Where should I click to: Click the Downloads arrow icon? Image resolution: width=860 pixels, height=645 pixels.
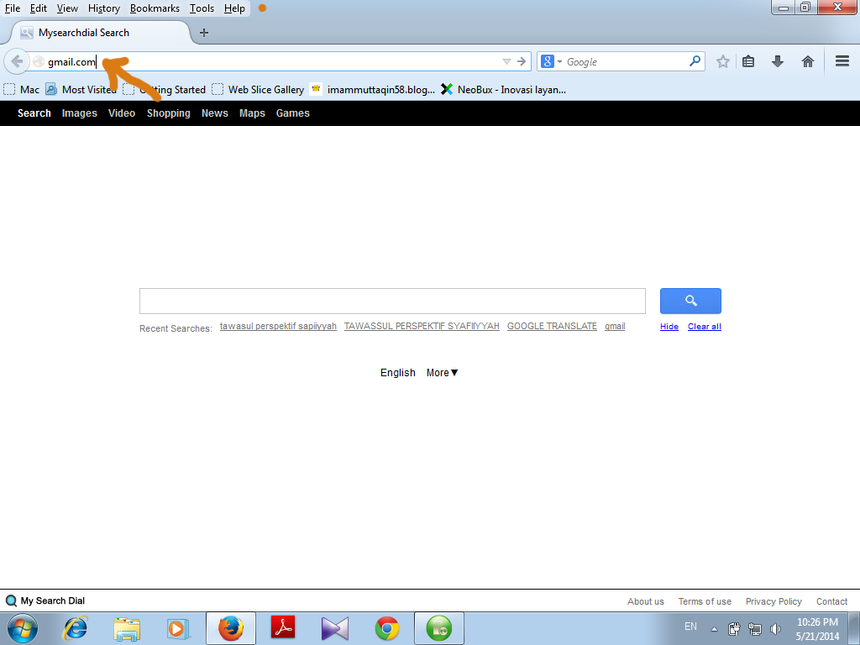[x=777, y=60]
